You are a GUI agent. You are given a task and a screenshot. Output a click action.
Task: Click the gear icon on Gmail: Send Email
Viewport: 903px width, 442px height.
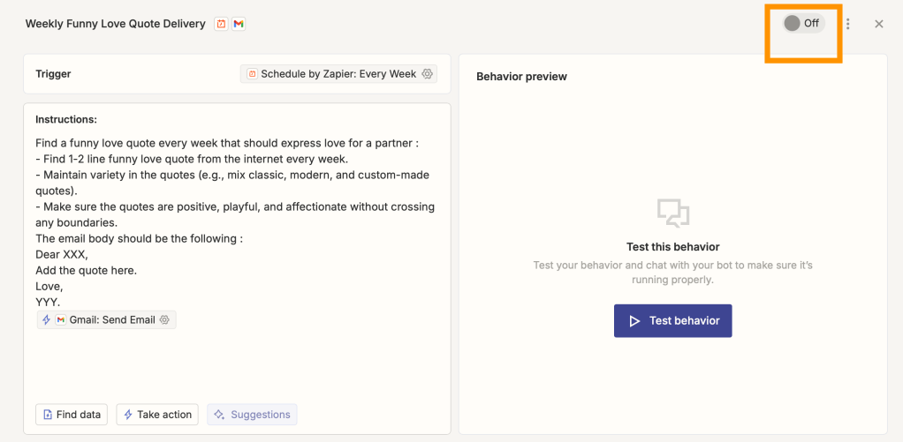pyautogui.click(x=164, y=319)
